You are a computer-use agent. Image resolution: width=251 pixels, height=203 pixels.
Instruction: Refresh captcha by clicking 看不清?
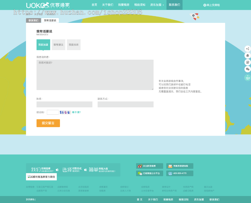(76, 112)
